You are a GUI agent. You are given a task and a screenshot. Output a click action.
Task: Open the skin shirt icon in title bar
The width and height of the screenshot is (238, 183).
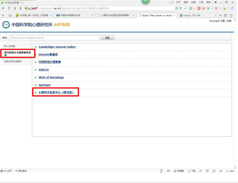pos(216,2)
